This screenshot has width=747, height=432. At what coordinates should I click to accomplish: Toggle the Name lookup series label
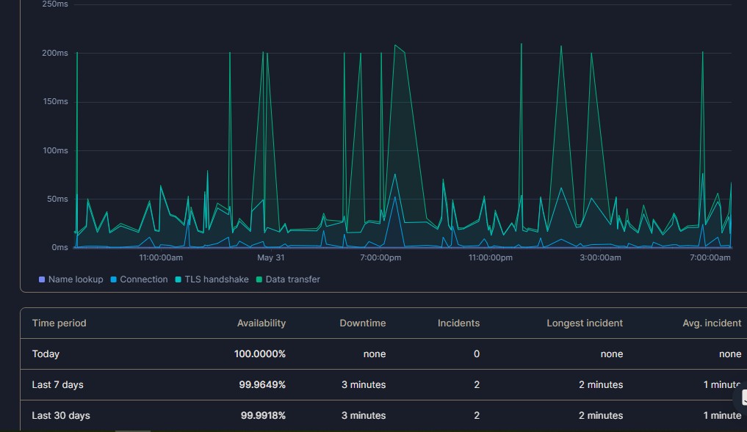click(x=75, y=279)
